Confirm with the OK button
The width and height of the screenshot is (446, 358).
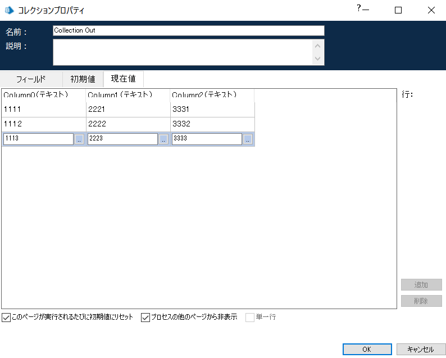(367, 349)
